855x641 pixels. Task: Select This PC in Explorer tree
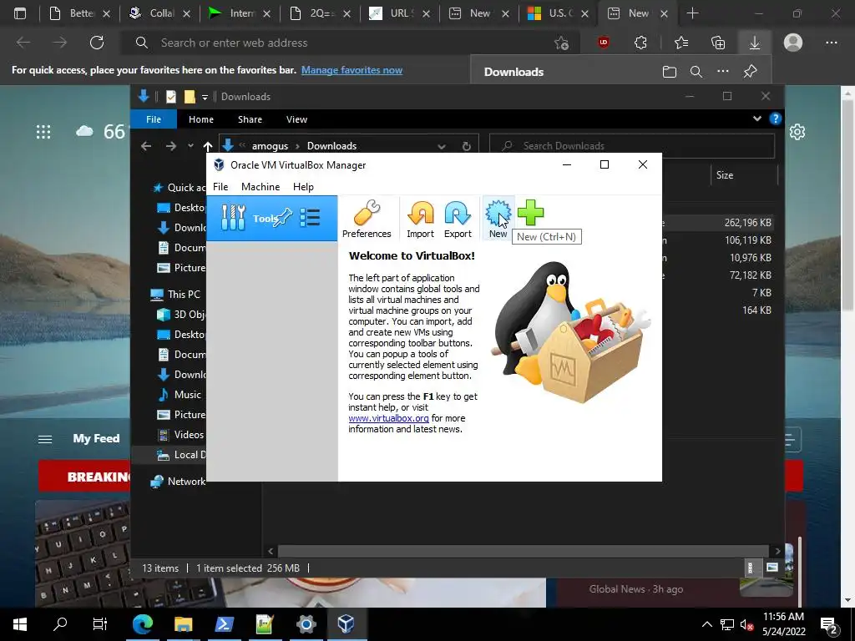point(175,295)
